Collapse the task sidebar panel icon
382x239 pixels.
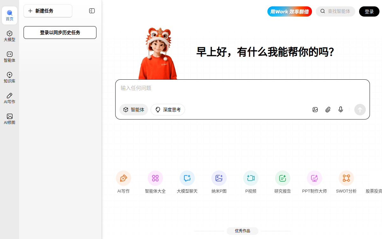(x=92, y=11)
